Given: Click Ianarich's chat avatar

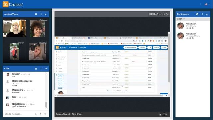Looking at the screenshot, I should 8,75.
